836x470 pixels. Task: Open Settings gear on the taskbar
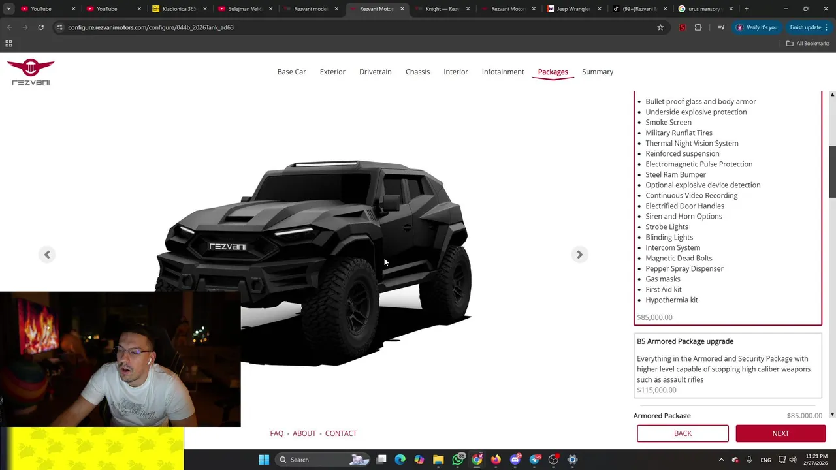[x=572, y=460]
